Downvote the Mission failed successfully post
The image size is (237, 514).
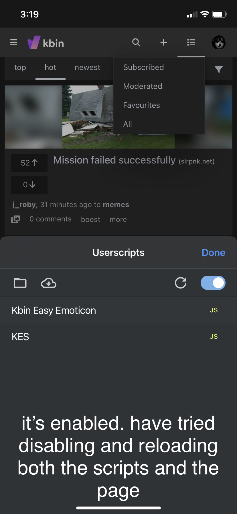tap(29, 185)
